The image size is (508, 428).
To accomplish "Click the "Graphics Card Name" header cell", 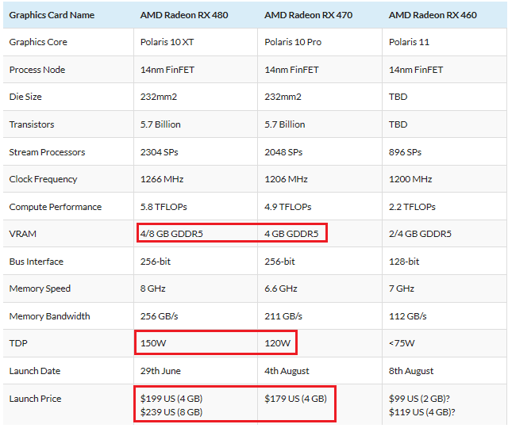I will pyautogui.click(x=52, y=15).
